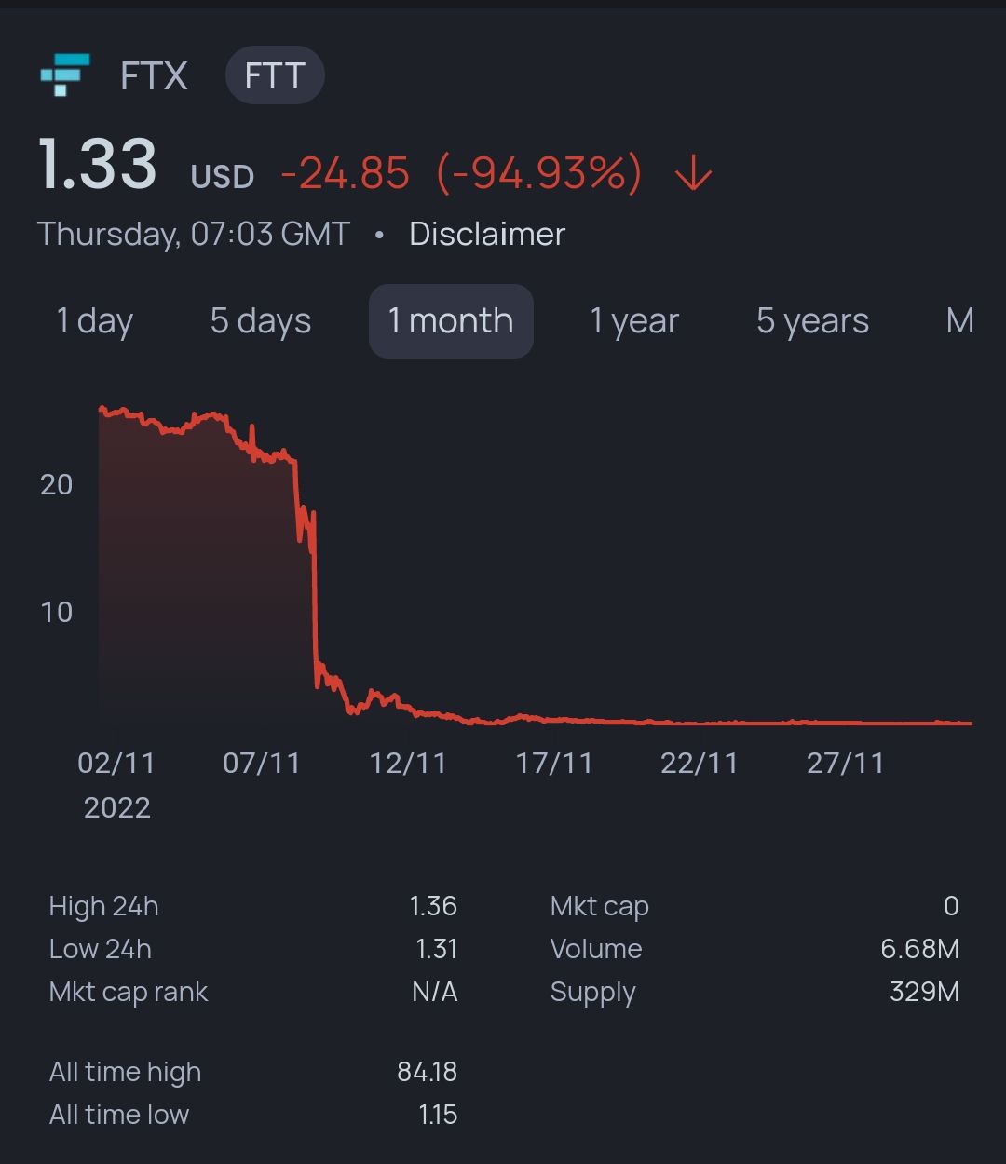Click the 07/11 date on chart axis
Image resolution: width=1006 pixels, height=1164 pixels.
point(262,764)
